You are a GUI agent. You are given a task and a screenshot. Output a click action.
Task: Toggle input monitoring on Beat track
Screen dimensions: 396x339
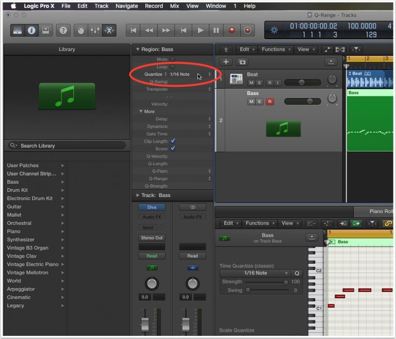coord(278,83)
